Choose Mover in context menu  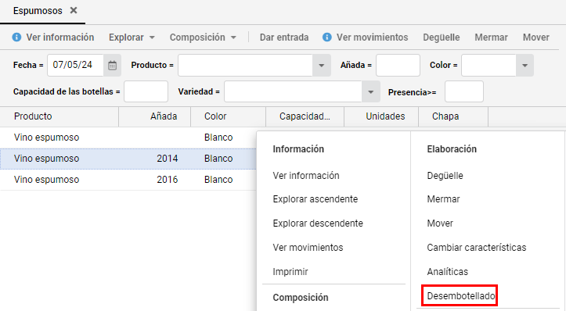[x=440, y=223]
